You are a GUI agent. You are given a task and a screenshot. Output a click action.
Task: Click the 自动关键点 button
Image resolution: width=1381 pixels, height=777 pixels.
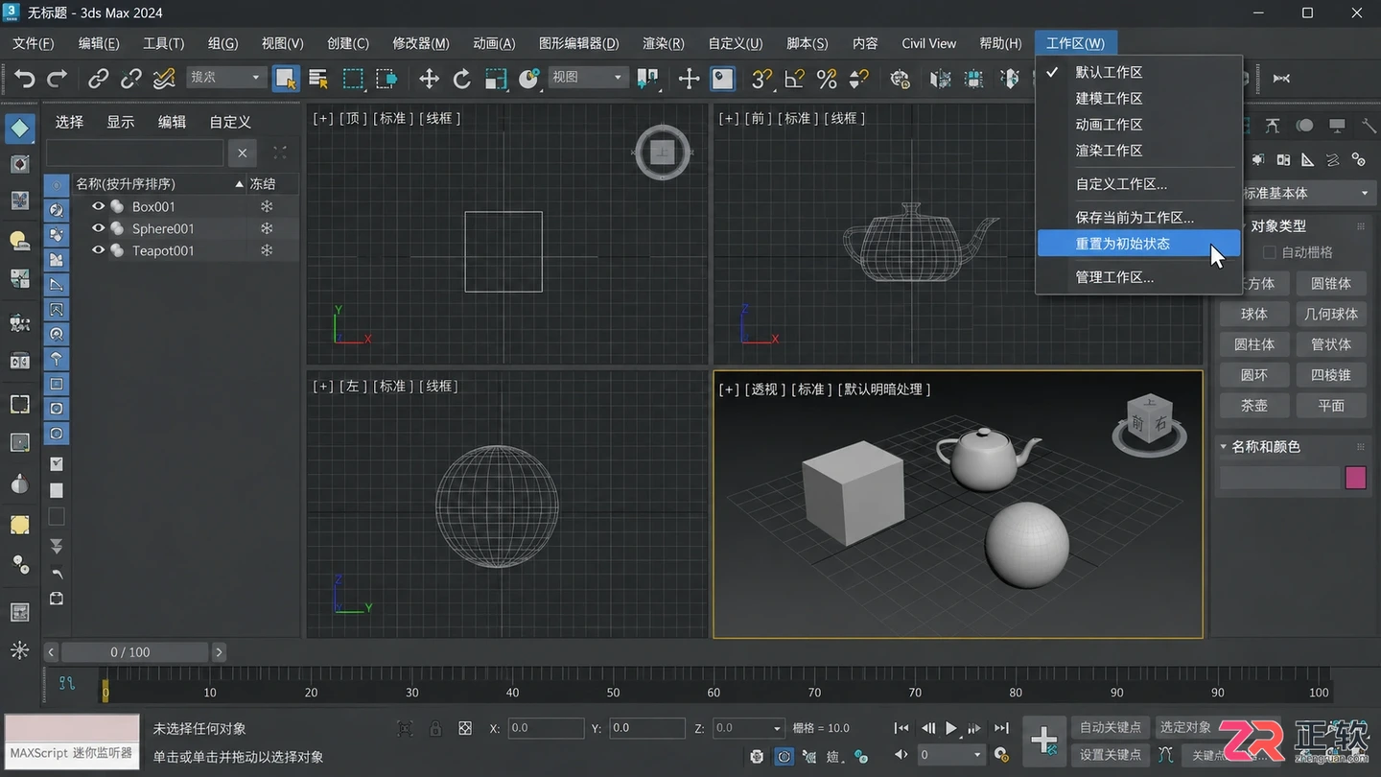(1111, 727)
